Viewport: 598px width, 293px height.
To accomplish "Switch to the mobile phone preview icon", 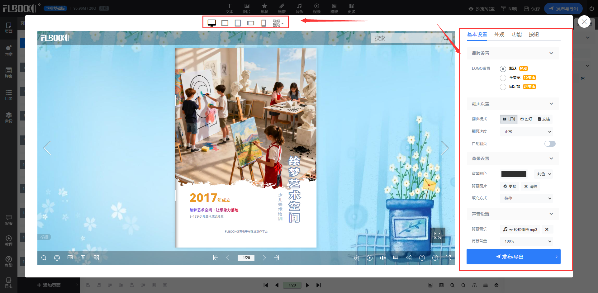I will click(263, 23).
